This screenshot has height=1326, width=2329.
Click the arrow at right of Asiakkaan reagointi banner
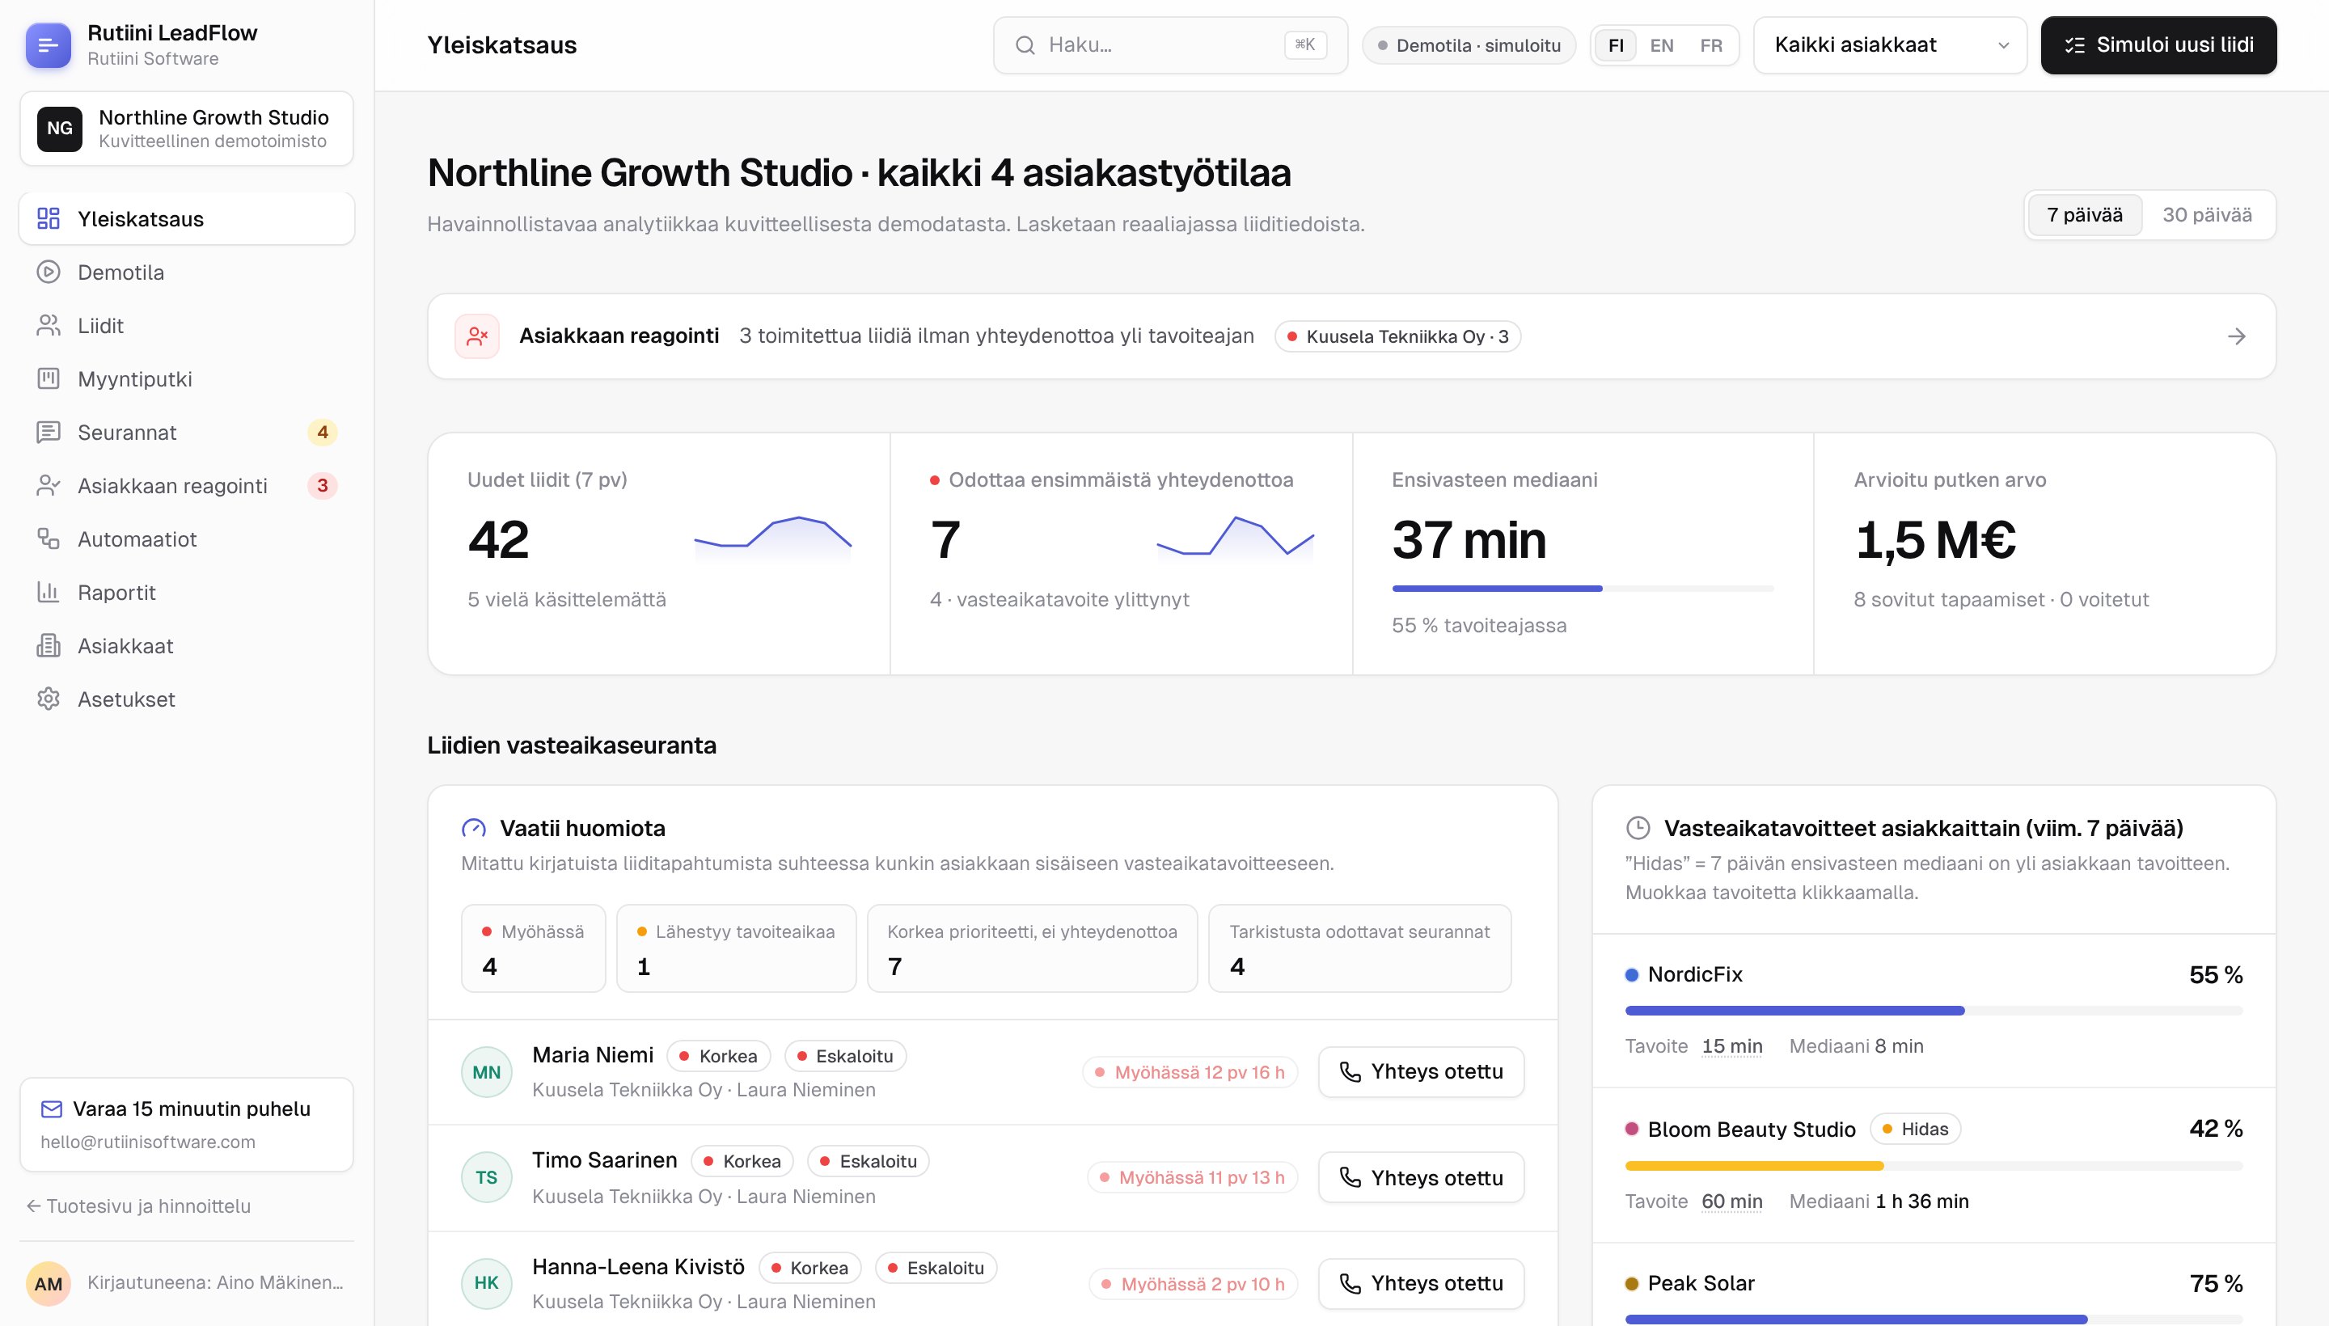click(2236, 336)
